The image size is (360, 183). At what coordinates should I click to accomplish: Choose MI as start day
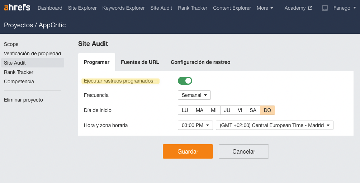214,110
